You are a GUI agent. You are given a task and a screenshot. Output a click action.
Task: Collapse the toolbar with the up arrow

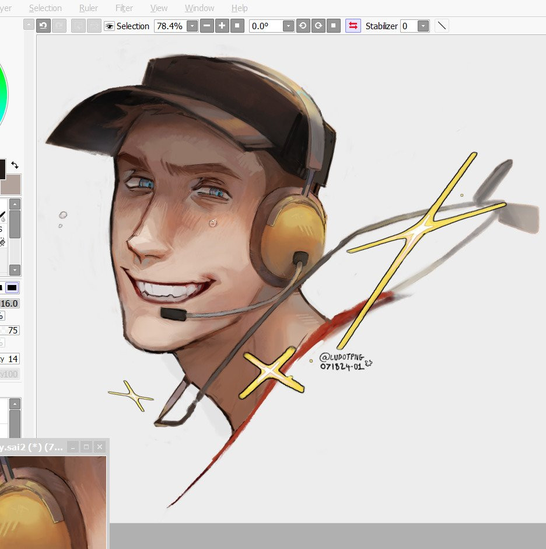pos(29,25)
